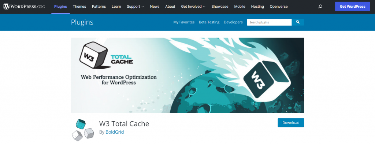Download the W3 Total Cache plugin
Viewport: 375px width, 144px height.
(x=291, y=123)
